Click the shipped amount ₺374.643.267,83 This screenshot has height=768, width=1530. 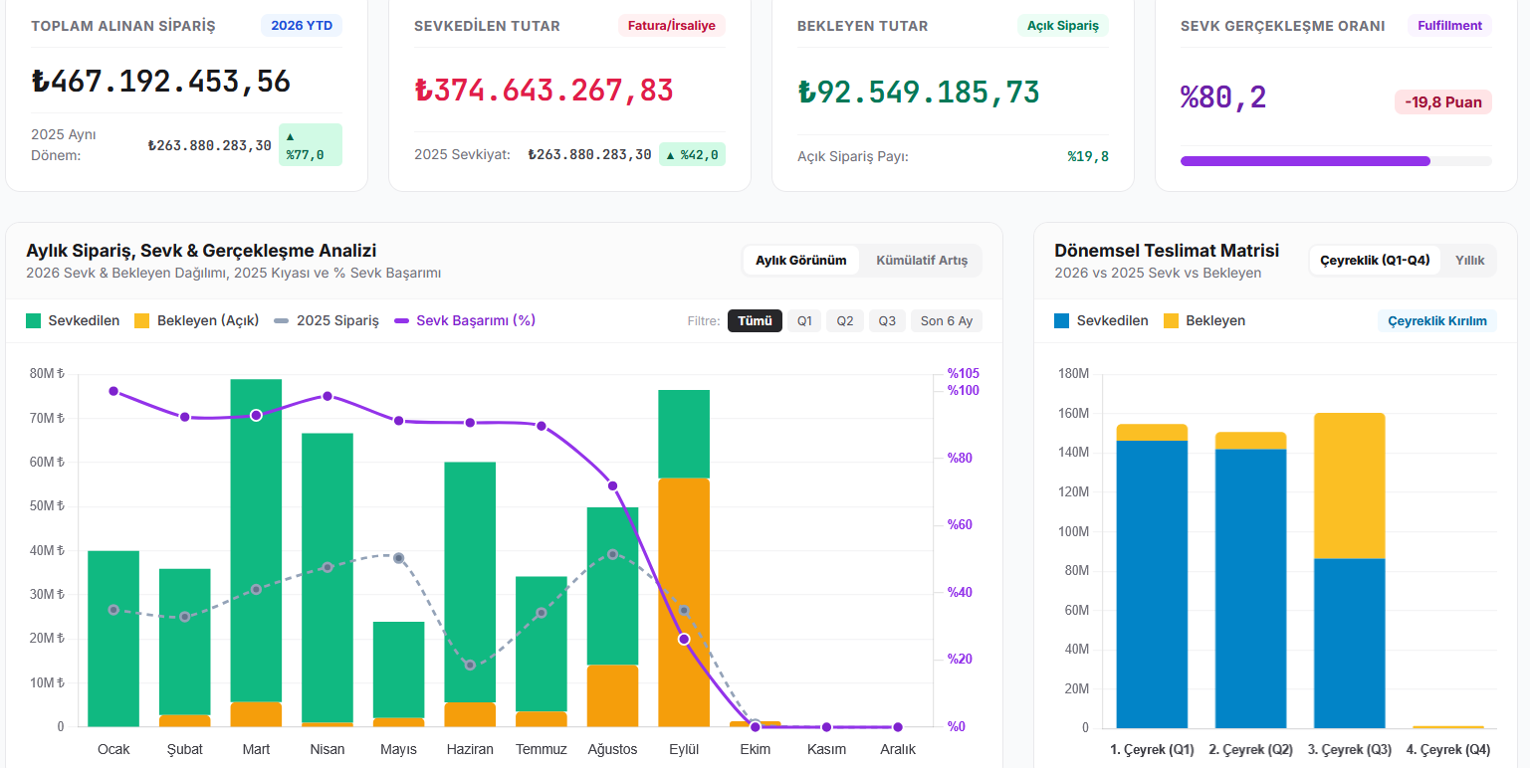[x=544, y=91]
